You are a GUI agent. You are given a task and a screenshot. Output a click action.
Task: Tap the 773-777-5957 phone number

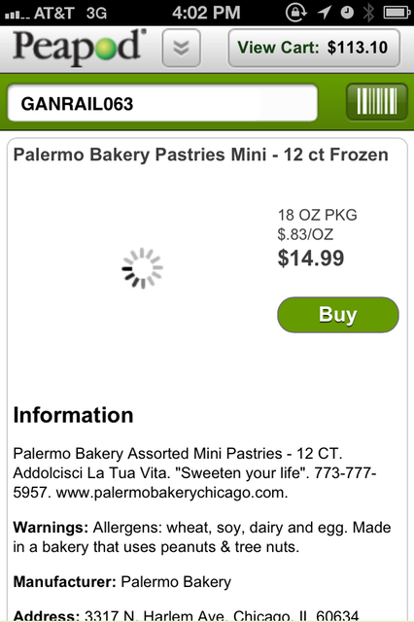[194, 483]
